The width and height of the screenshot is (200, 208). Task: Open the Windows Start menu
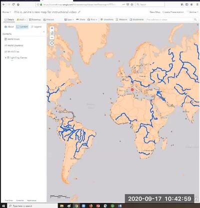[x=3, y=206]
